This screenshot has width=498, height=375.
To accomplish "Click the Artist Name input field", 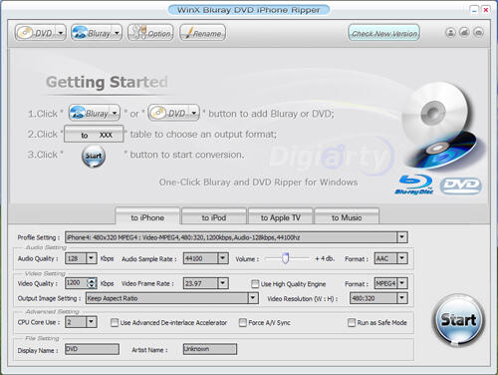I will (x=210, y=349).
